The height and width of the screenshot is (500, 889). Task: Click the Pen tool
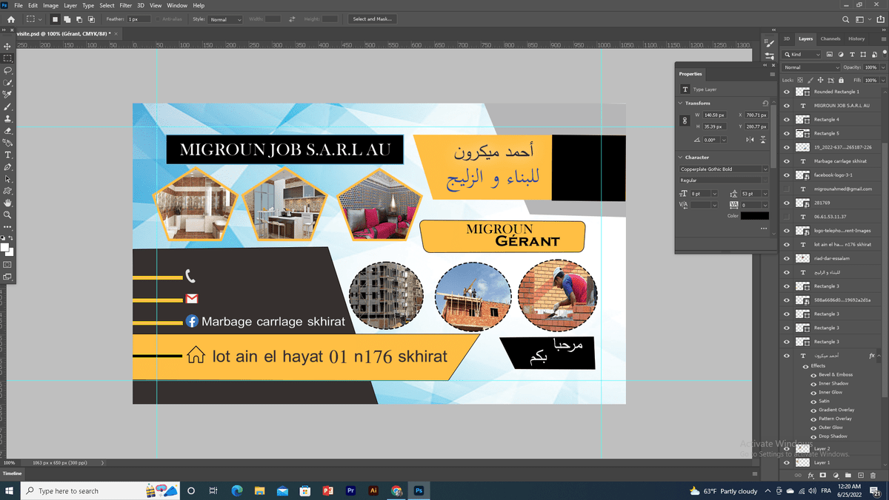point(7,167)
